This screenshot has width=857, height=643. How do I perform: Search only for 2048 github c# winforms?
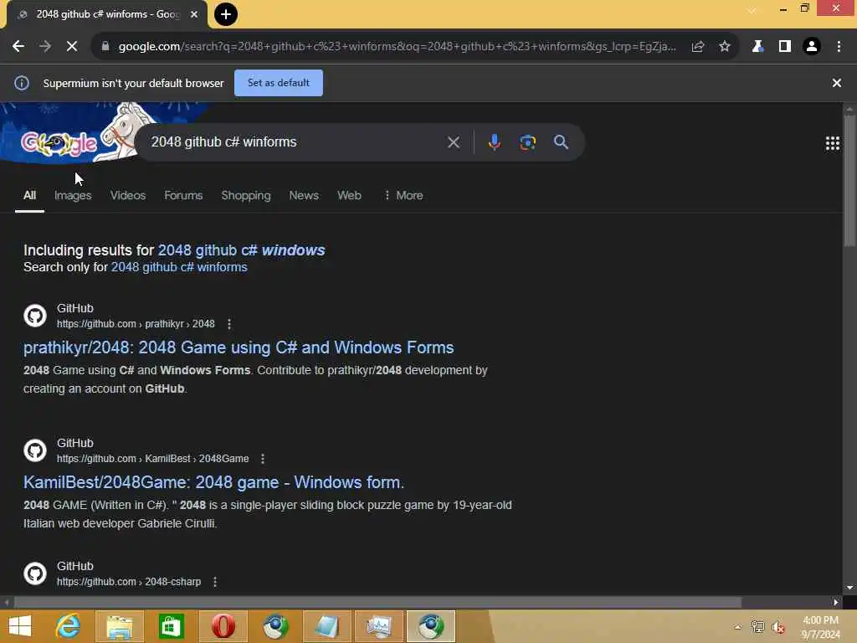point(179,267)
